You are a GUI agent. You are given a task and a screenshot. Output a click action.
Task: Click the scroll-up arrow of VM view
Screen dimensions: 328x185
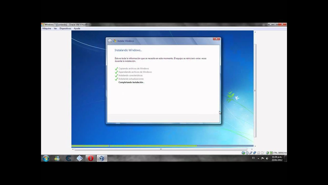[255, 32]
